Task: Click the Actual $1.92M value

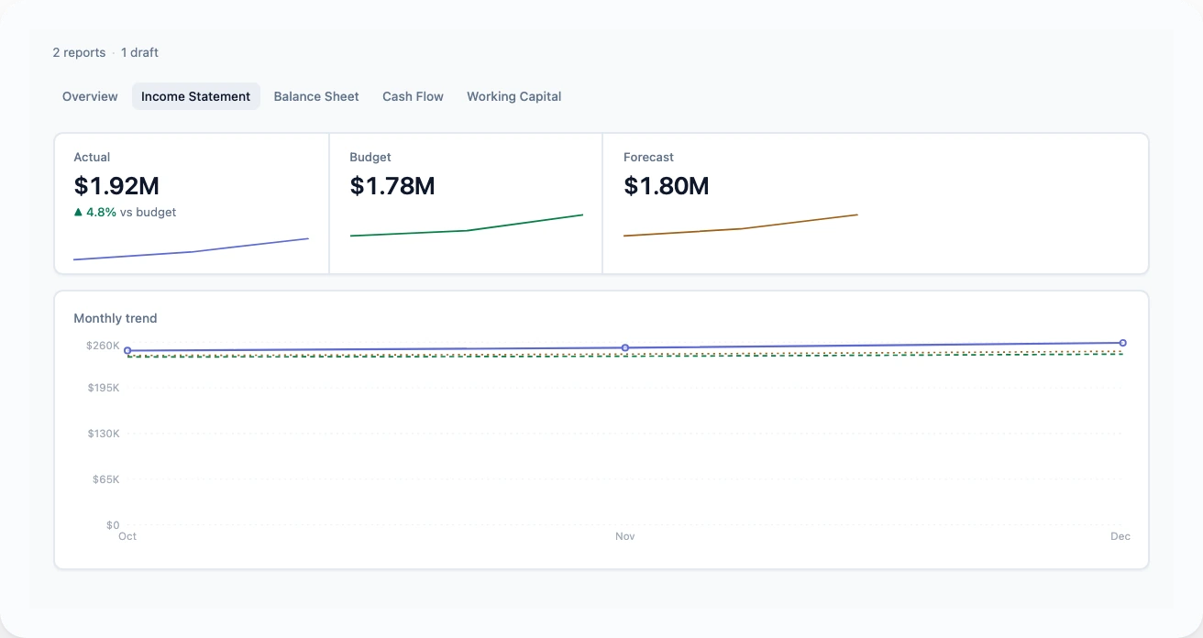Action: click(116, 186)
